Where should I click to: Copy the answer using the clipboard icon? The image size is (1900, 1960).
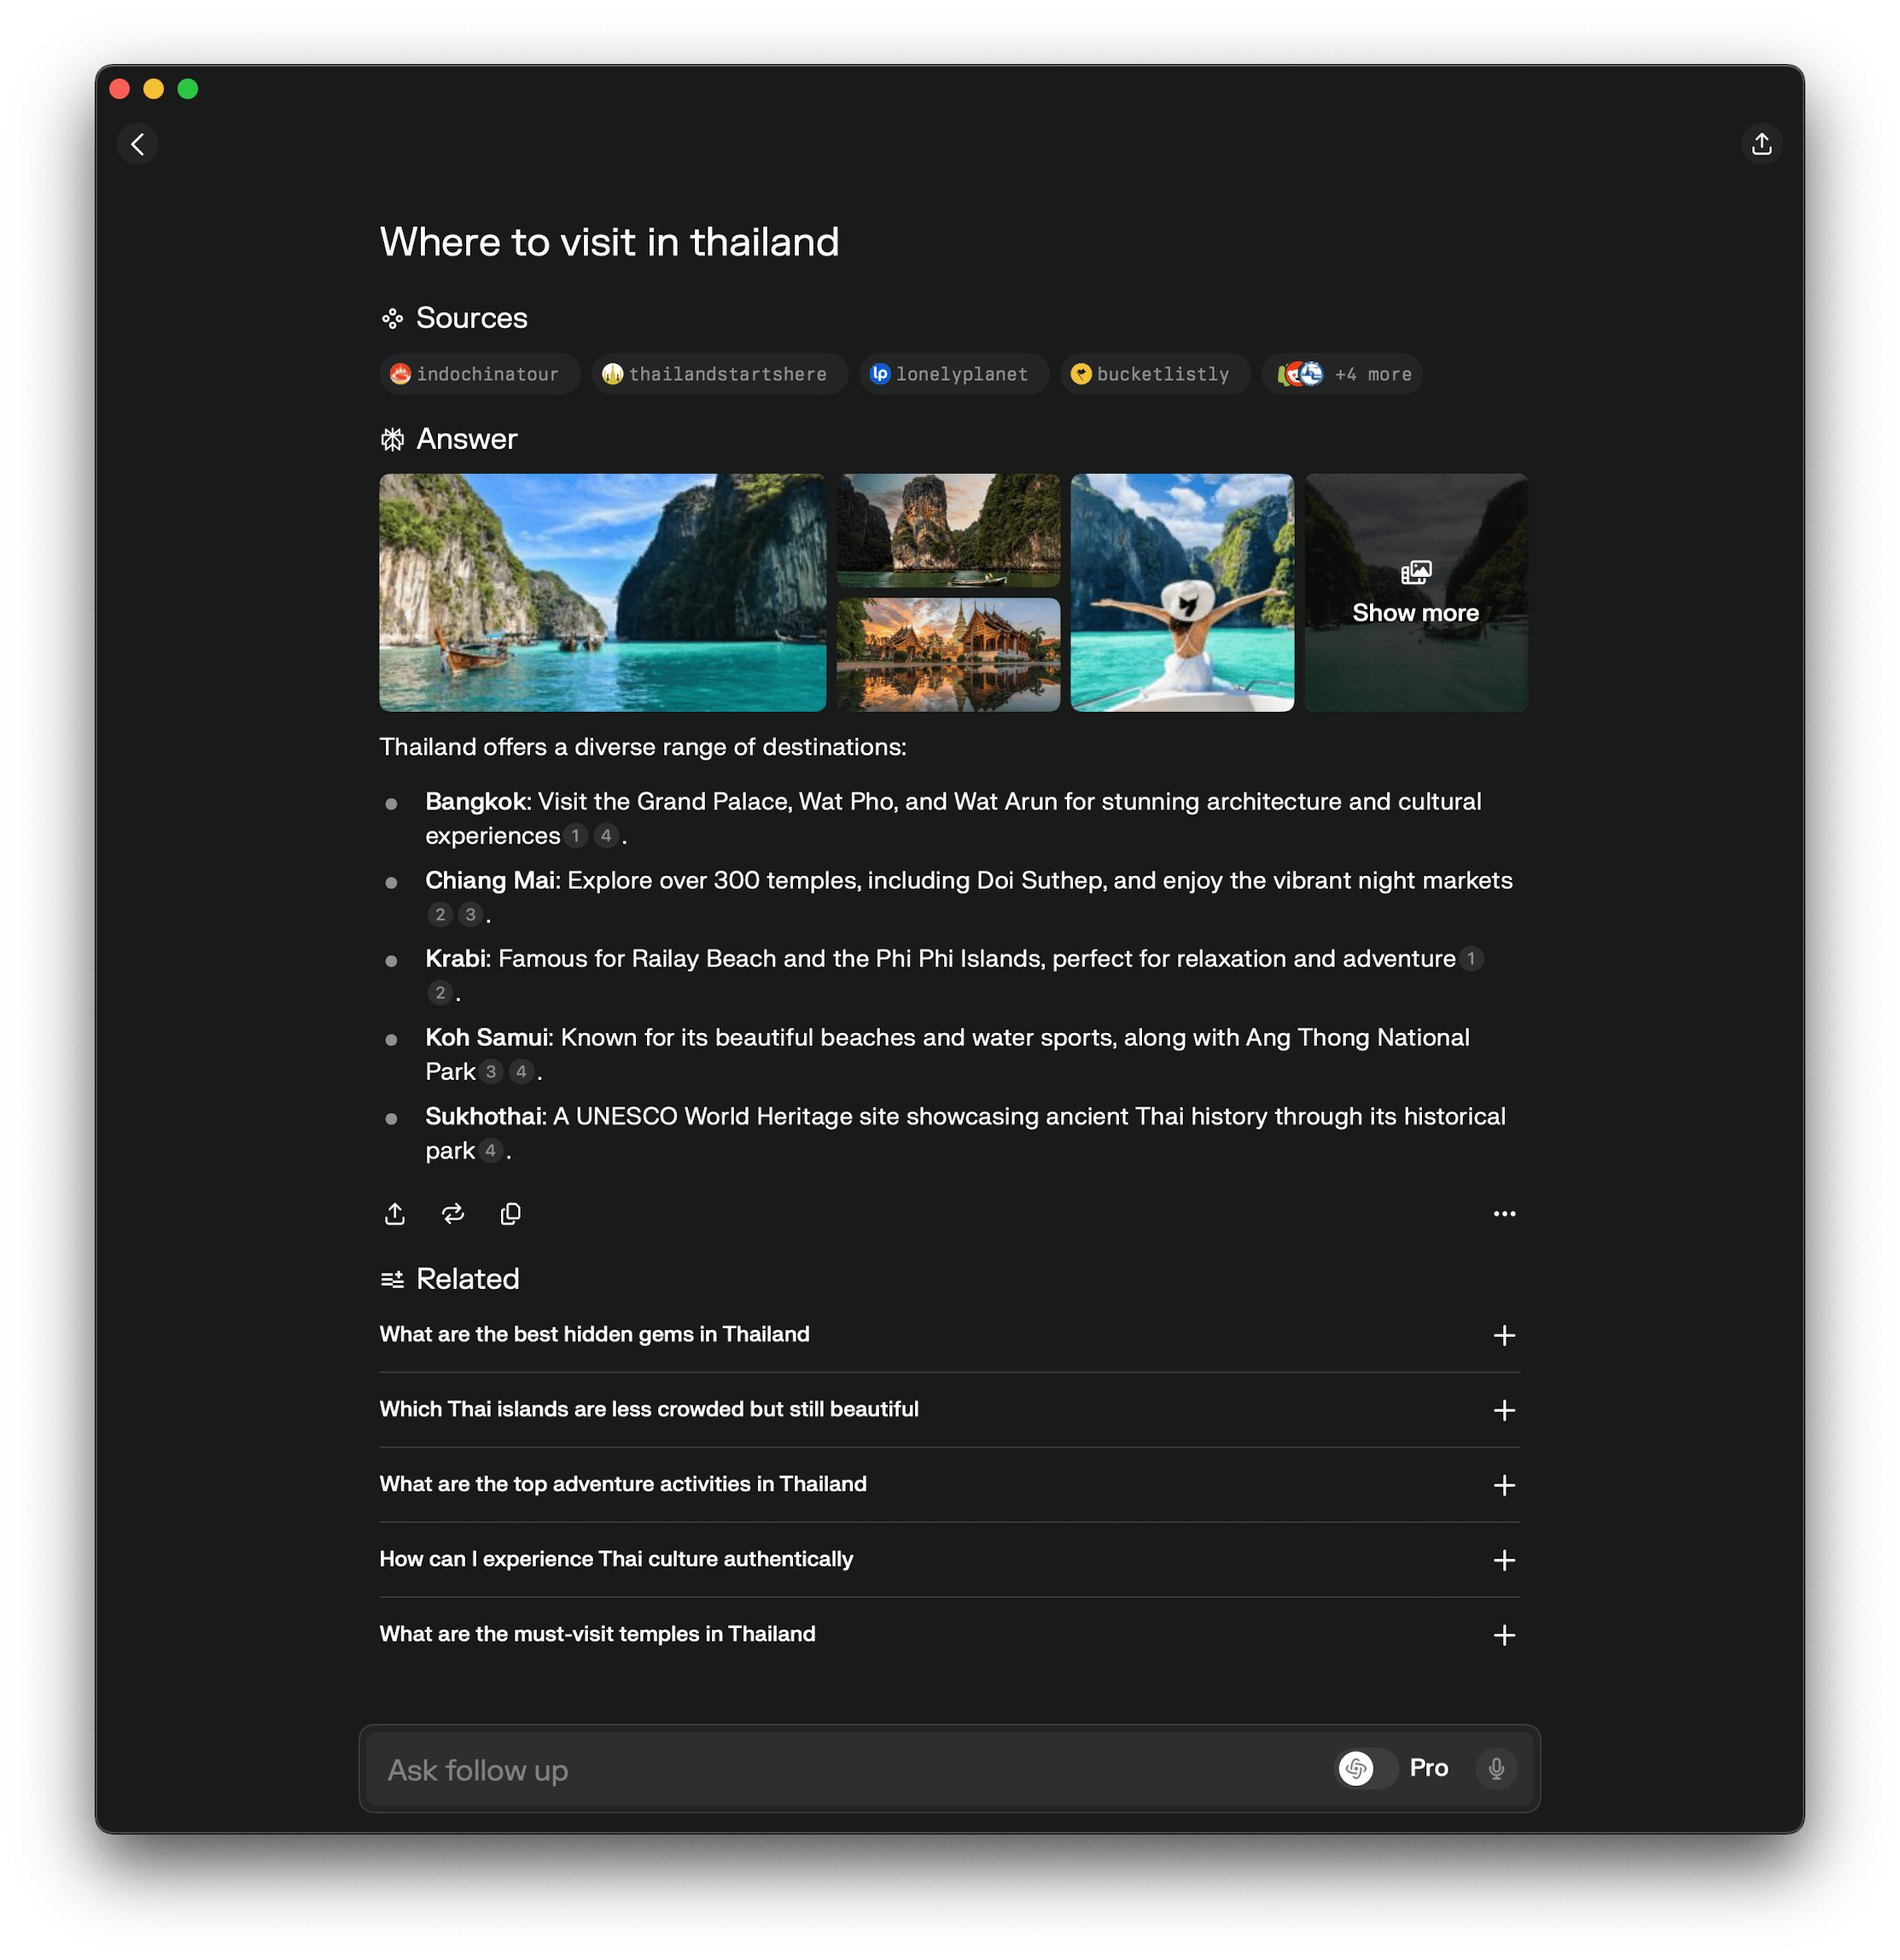click(510, 1214)
